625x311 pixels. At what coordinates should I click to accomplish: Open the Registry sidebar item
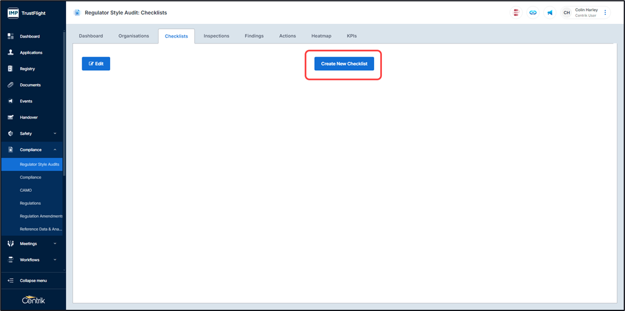27,69
